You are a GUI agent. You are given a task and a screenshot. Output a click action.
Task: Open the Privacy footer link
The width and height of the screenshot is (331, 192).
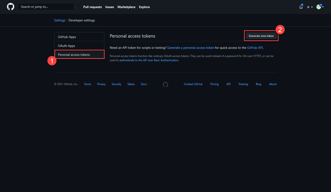pyautogui.click(x=101, y=84)
